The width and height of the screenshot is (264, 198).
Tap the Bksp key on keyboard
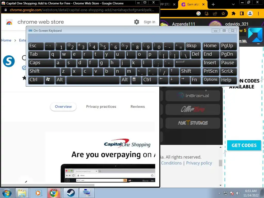[193, 46]
